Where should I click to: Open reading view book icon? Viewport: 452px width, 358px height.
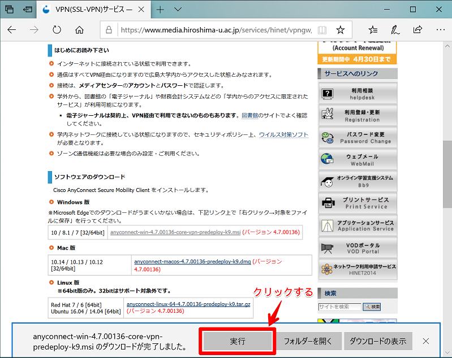pyautogui.click(x=322, y=30)
